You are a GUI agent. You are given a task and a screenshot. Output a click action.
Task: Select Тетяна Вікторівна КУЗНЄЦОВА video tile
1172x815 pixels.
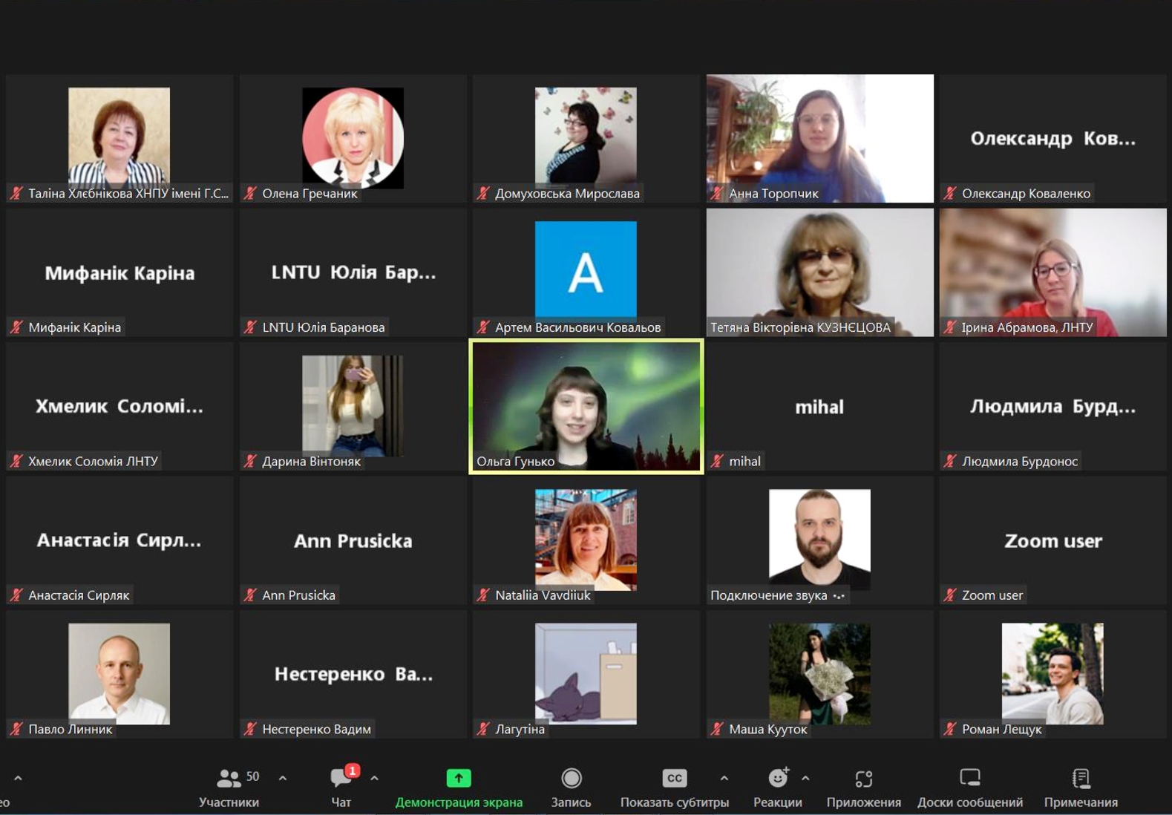[819, 272]
